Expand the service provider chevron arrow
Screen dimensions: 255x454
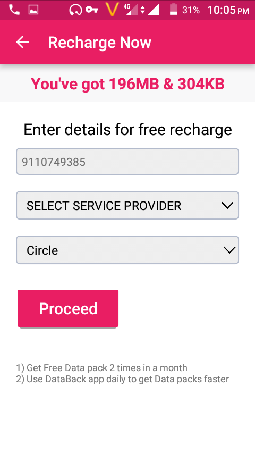click(227, 206)
